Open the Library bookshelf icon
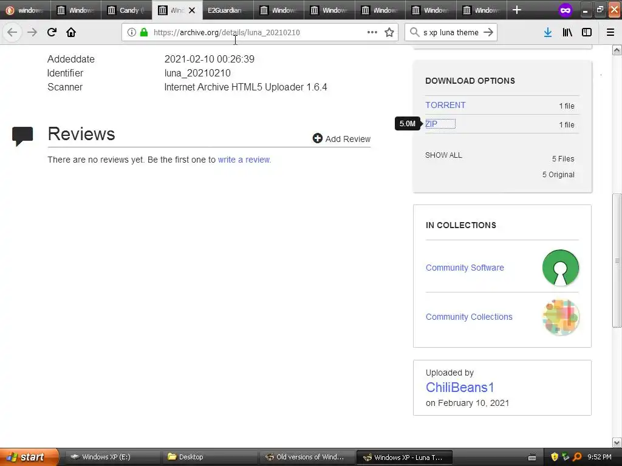622x466 pixels. pos(567,32)
